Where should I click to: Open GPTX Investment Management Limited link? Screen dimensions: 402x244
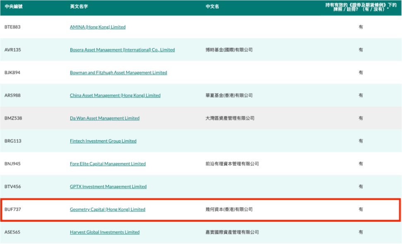point(108,186)
